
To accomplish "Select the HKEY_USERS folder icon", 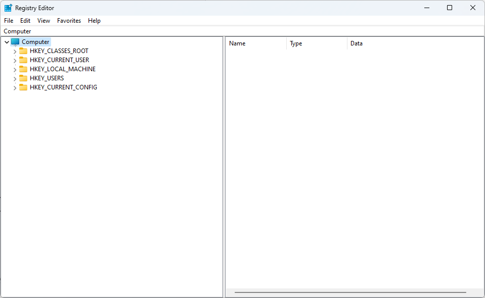I will click(23, 78).
